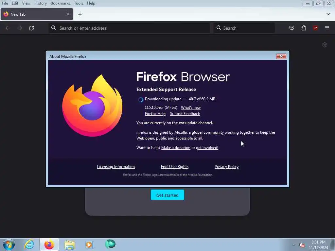Reload the current page
This screenshot has width=335, height=251.
[31, 28]
